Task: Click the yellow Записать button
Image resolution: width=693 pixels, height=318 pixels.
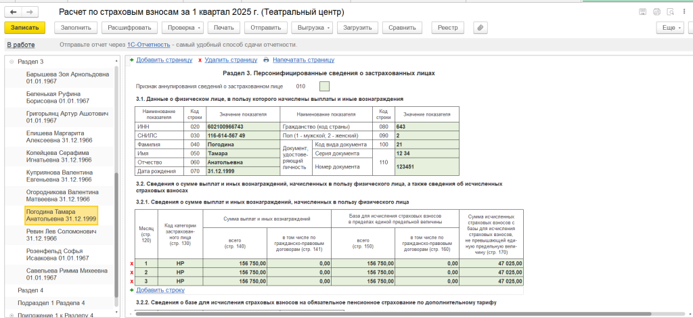Action: coord(25,28)
